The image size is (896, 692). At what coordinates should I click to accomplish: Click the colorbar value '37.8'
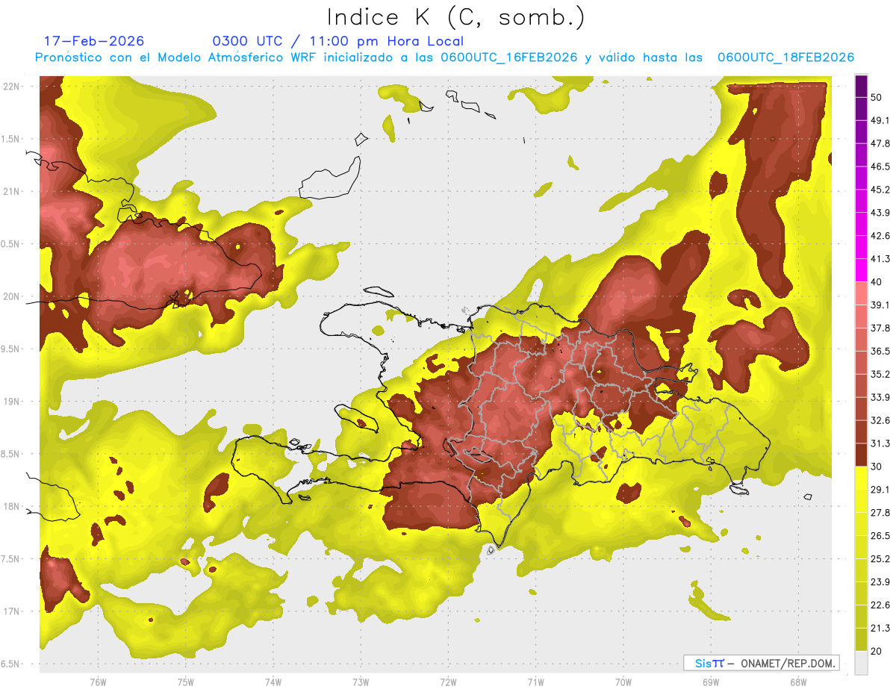[880, 328]
